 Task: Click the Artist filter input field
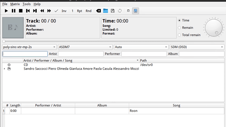(81, 54)
